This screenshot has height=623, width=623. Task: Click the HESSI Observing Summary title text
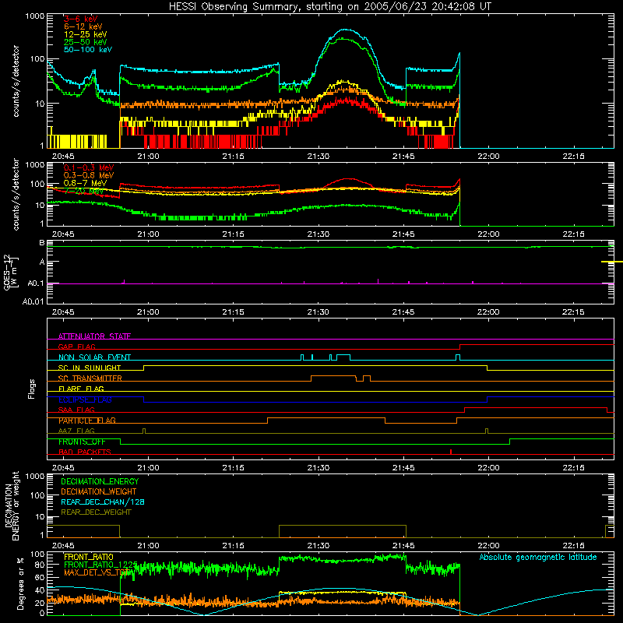pyautogui.click(x=330, y=6)
